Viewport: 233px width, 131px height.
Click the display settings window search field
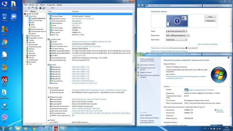(x=217, y=6)
